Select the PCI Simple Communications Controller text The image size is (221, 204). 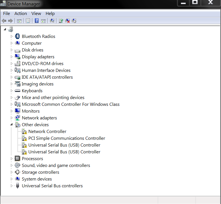[x=67, y=138]
